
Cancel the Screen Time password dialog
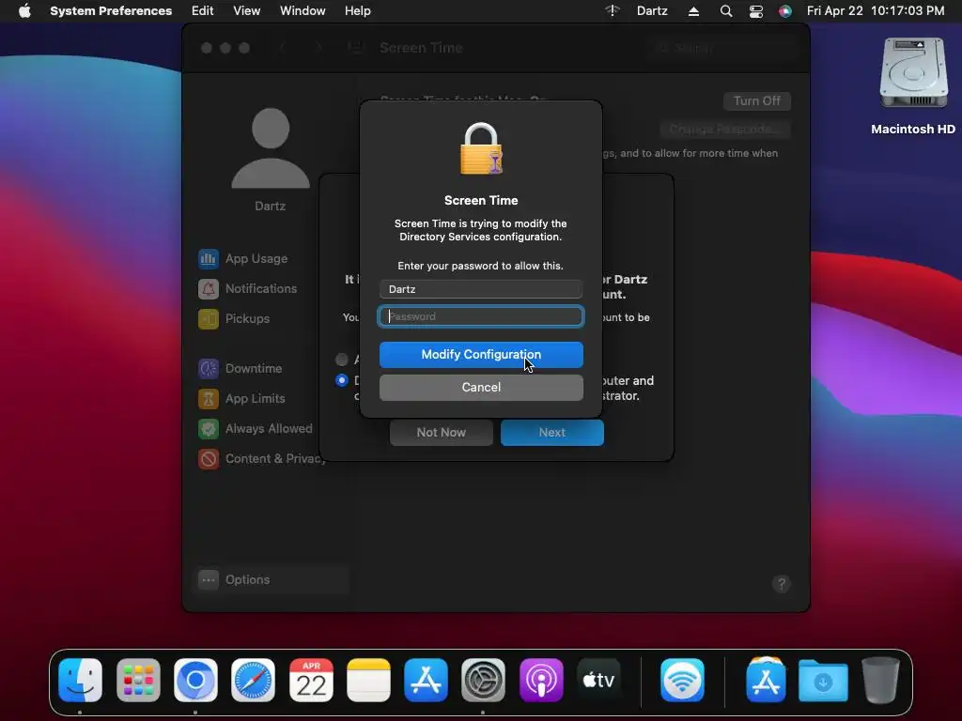[x=481, y=387]
